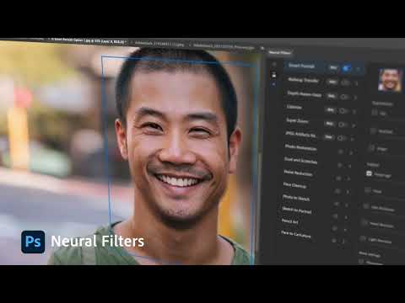Open the Neural Filters panel tab
405x303 pixels.
click(279, 52)
